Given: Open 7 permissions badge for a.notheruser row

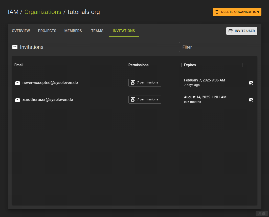Looking at the screenshot, I should click(x=145, y=100).
